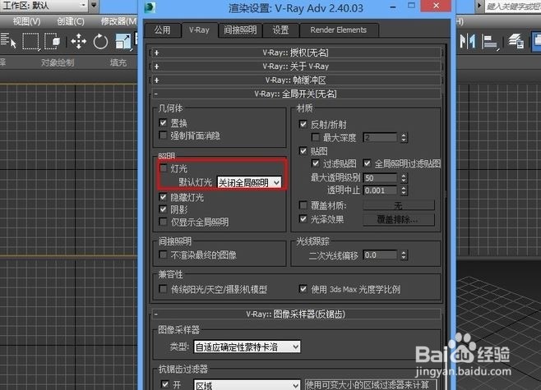Toggle the 光泽效果 checkbox
Screen dimensions: 541x390
pyautogui.click(x=303, y=218)
